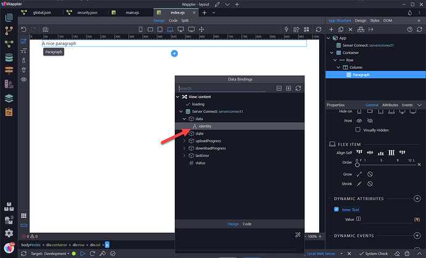This screenshot has width=426, height=258.
Task: Open the Routing signpost sidebar icon
Action: point(9,70)
